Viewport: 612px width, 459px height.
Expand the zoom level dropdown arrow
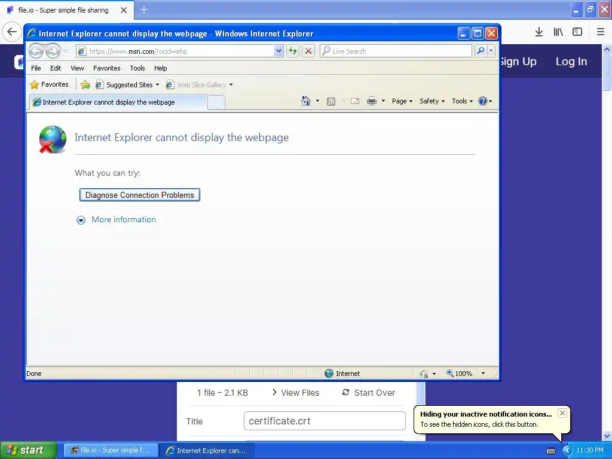483,374
